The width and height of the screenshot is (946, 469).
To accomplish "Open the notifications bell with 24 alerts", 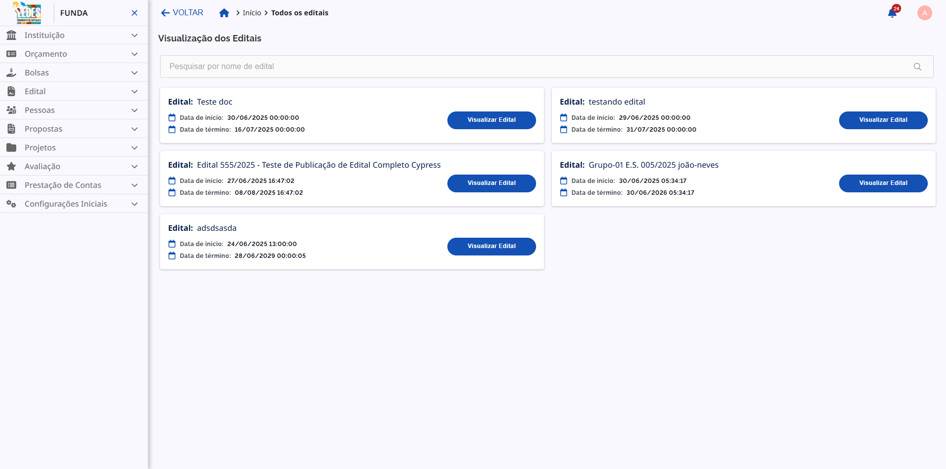I will (x=892, y=13).
